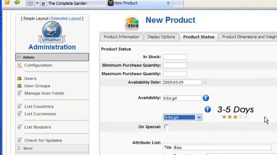Select the New Product browser tab
The width and height of the screenshot is (277, 155).
[137, 3]
